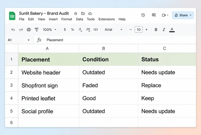Click the fx function icon

click(39, 40)
